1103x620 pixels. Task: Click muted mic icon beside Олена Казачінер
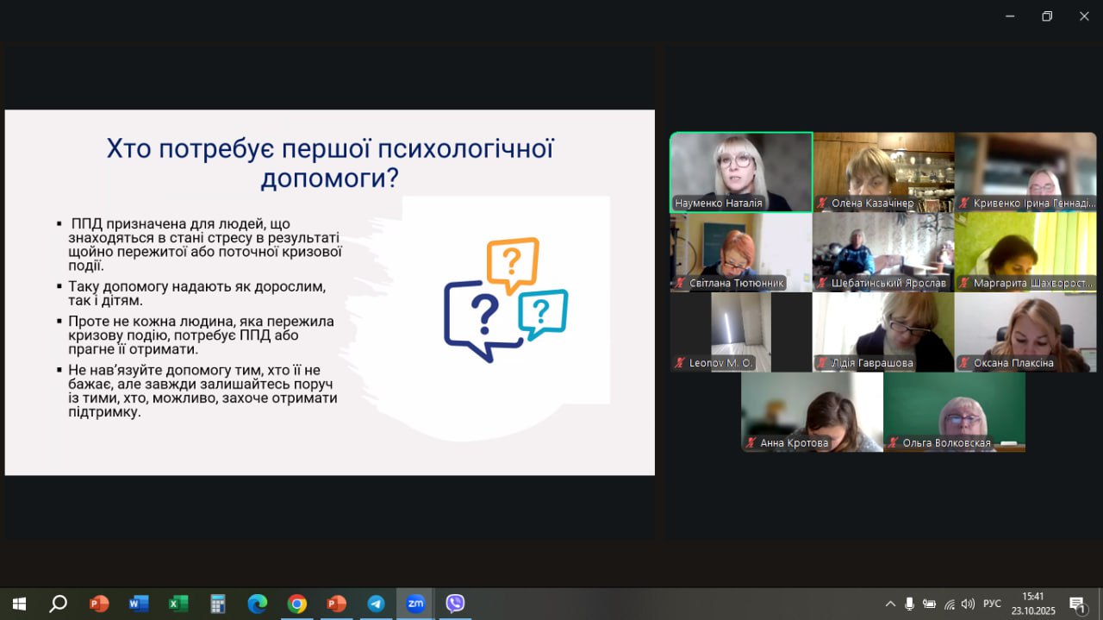click(x=822, y=204)
